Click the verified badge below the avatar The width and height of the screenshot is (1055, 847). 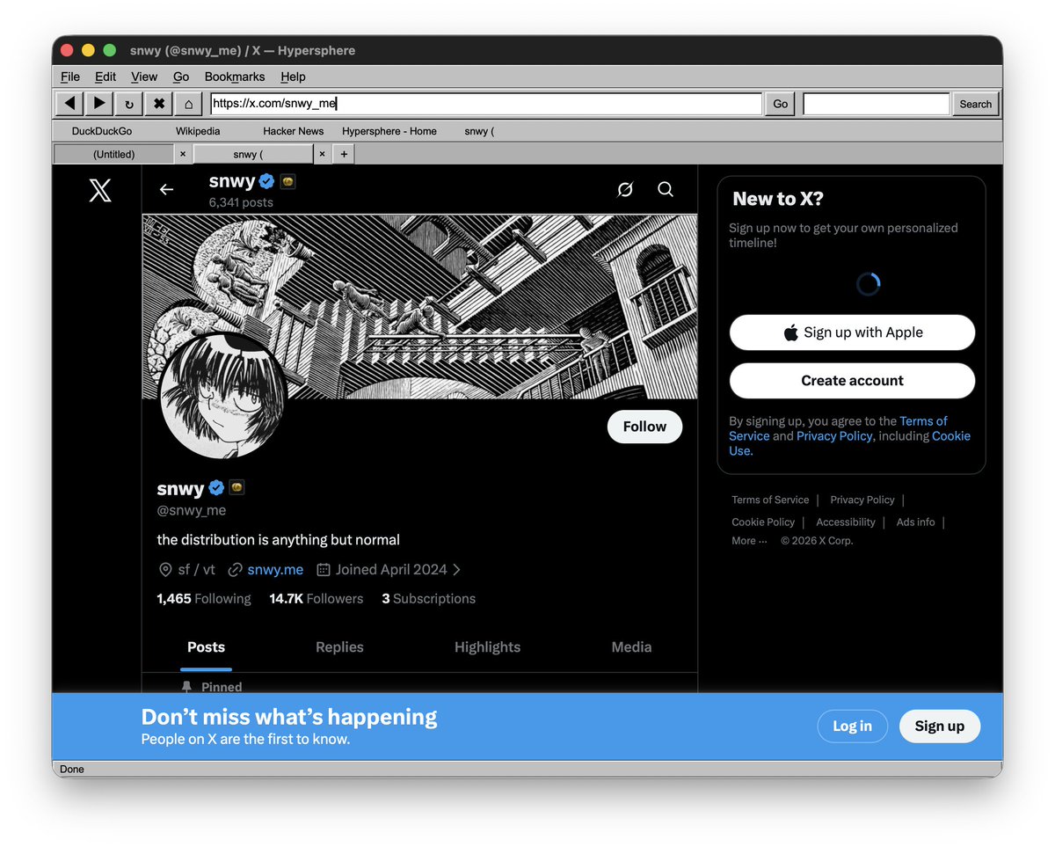pos(216,487)
